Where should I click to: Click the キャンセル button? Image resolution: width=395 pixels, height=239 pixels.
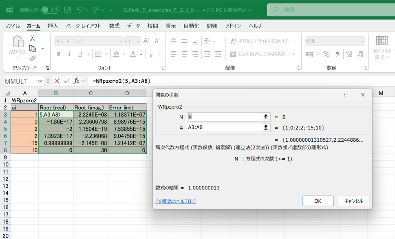click(353, 201)
